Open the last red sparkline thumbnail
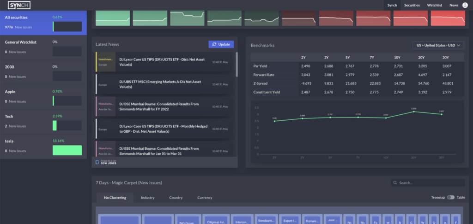The width and height of the screenshot is (473, 224). (448, 18)
